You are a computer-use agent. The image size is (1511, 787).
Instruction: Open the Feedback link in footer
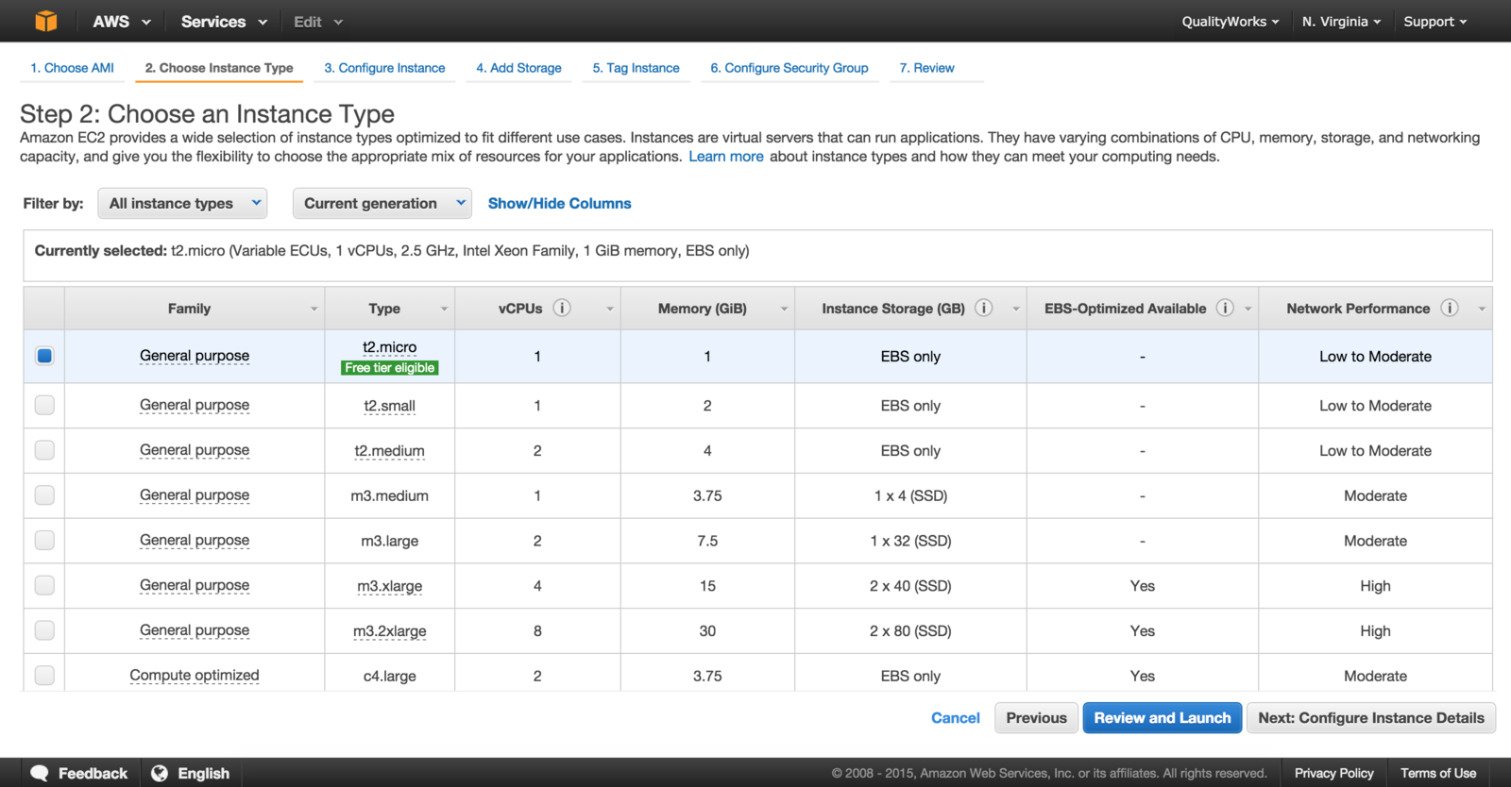pos(93,773)
